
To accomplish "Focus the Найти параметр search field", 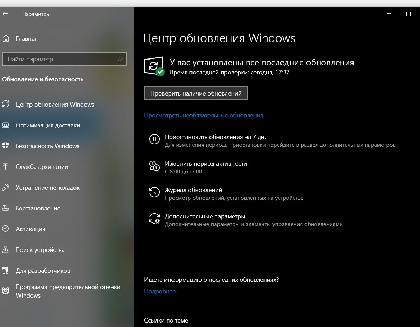I will point(64,59).
